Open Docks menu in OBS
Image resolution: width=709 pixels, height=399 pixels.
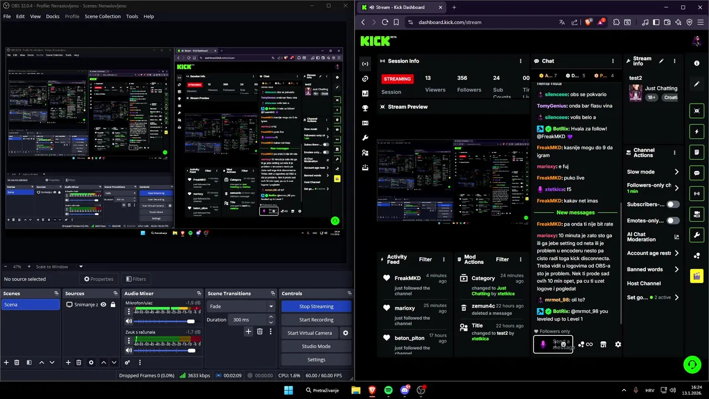click(53, 16)
